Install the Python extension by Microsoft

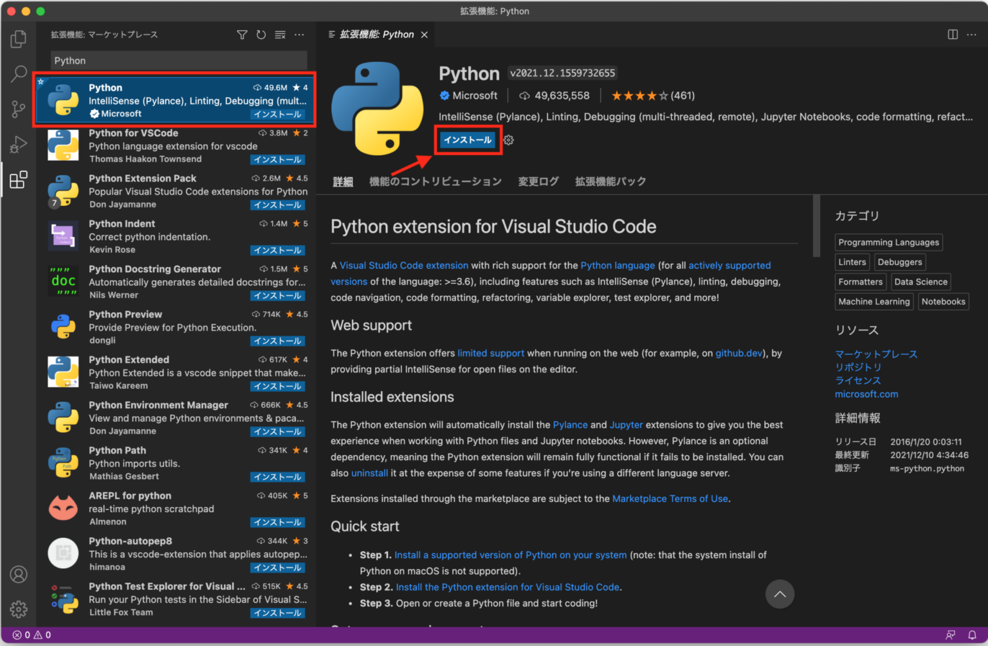point(468,140)
